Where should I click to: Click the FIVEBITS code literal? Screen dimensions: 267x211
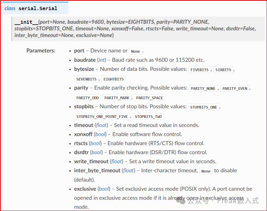coord(199,70)
